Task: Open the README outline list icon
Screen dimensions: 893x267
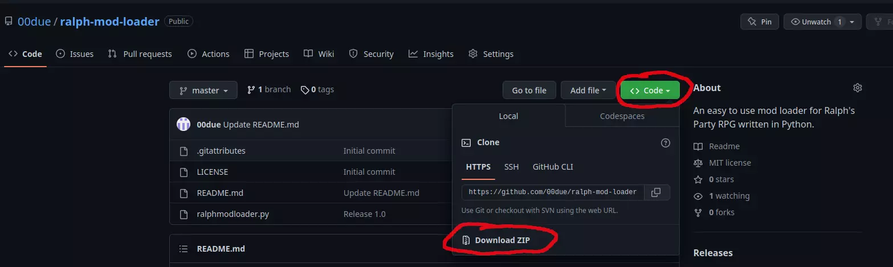Action: [x=184, y=249]
